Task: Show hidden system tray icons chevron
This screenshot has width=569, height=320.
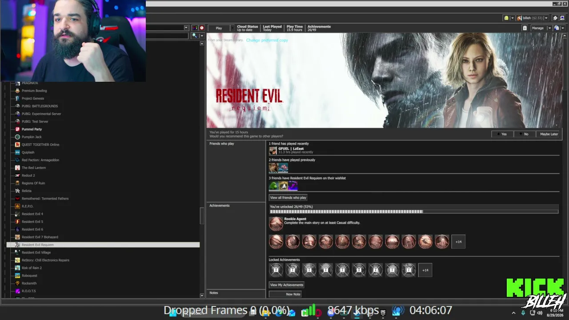Action: 513,313
